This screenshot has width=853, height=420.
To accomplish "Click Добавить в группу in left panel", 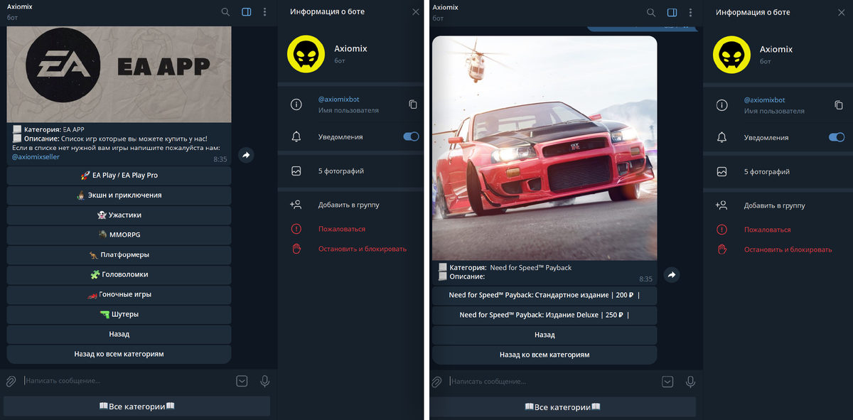I will (350, 205).
